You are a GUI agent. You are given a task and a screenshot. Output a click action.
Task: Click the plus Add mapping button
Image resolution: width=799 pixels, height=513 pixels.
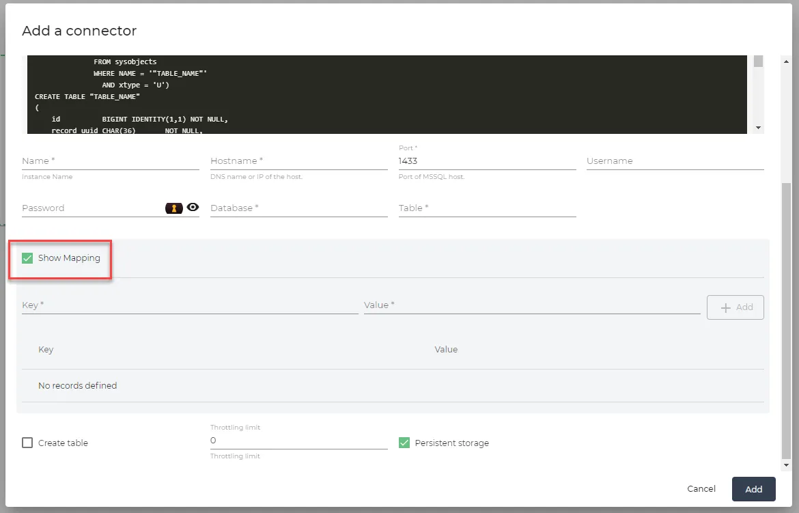click(x=735, y=307)
